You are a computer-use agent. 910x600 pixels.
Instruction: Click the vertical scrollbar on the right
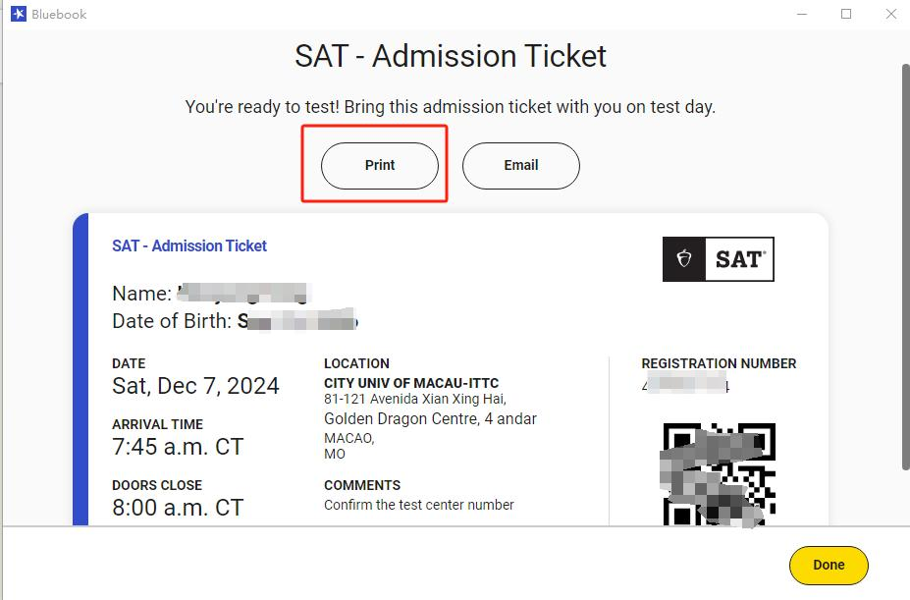[x=905, y=245]
